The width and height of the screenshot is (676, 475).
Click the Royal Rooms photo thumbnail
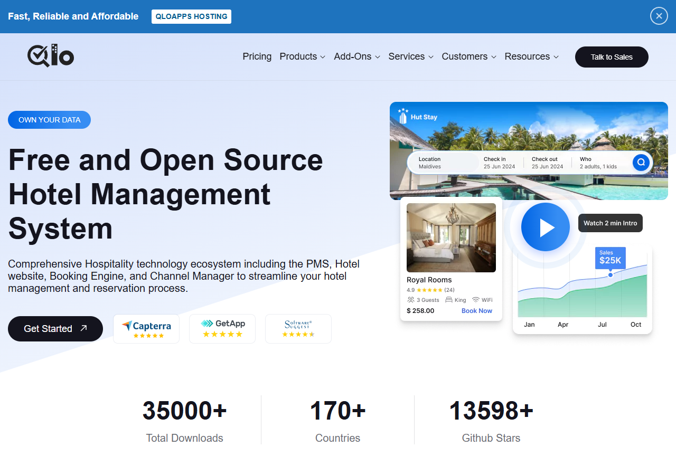(x=451, y=238)
